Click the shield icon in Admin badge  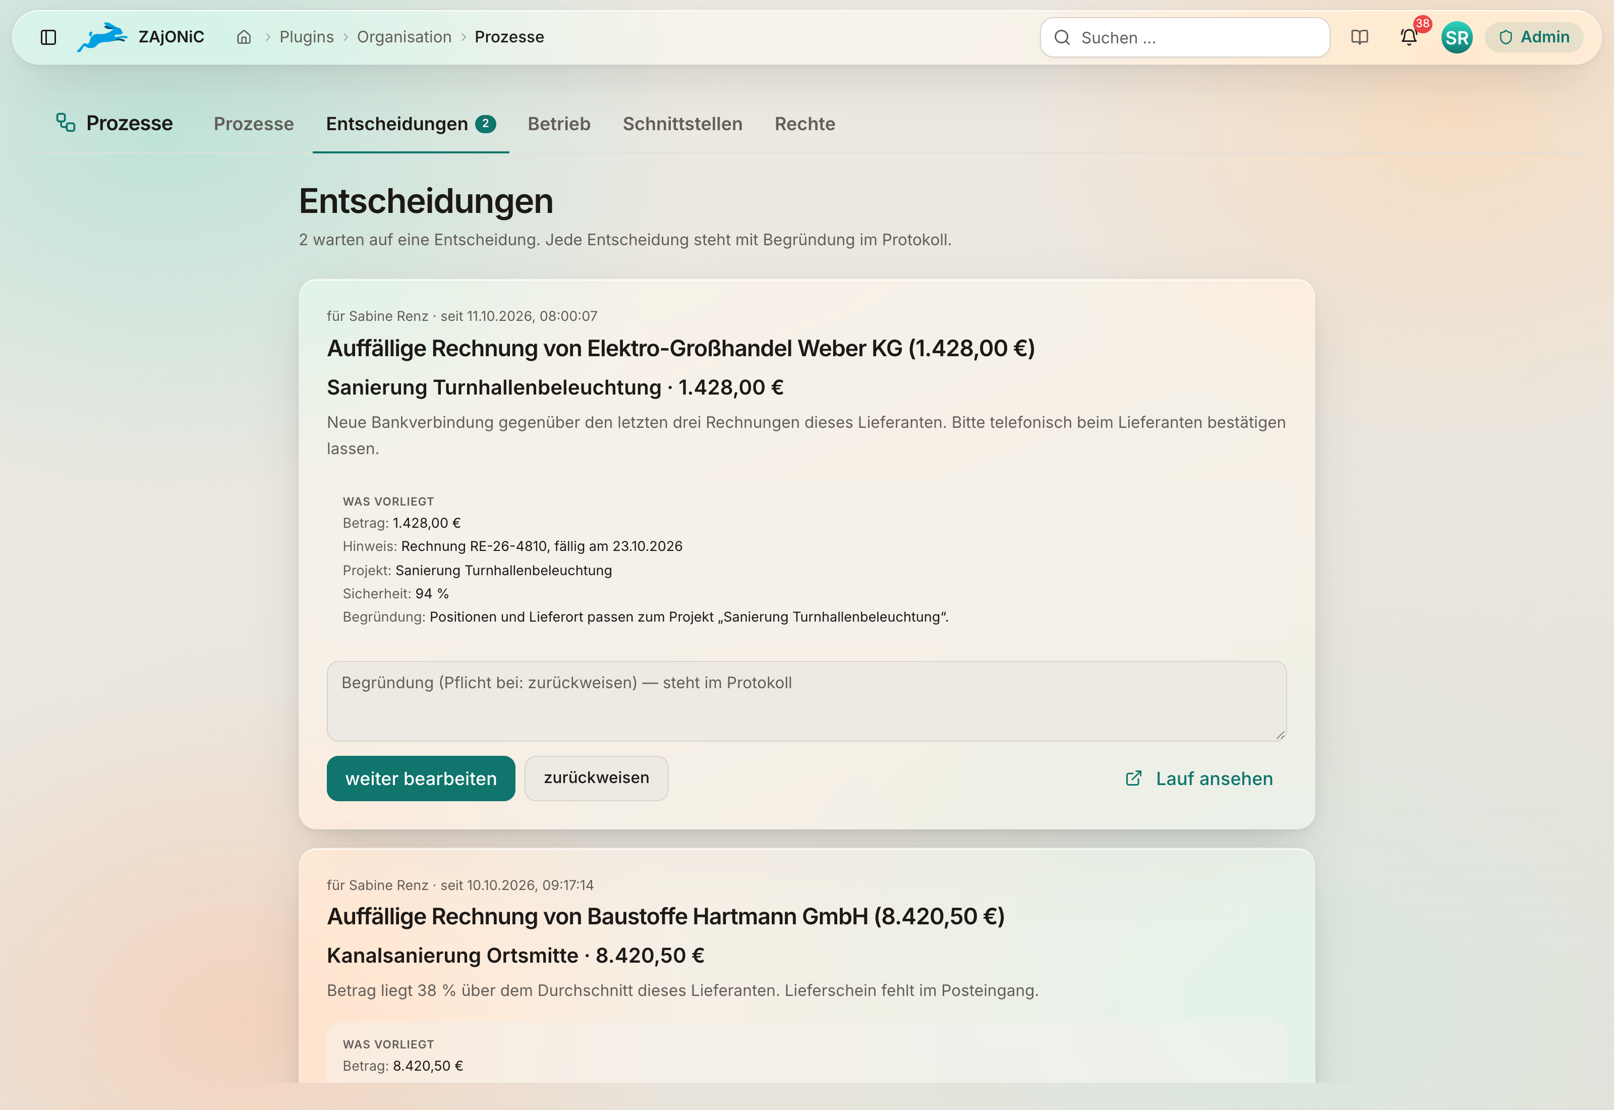(1506, 37)
